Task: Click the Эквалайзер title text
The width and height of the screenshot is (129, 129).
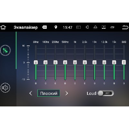Action: 25,27
